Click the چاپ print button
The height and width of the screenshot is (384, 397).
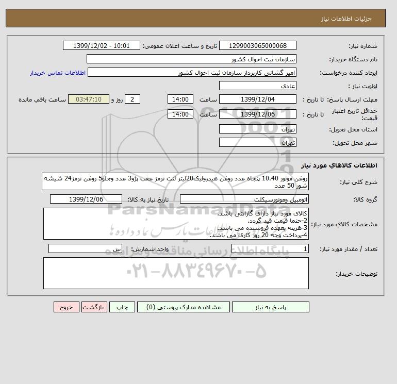[x=122, y=307]
